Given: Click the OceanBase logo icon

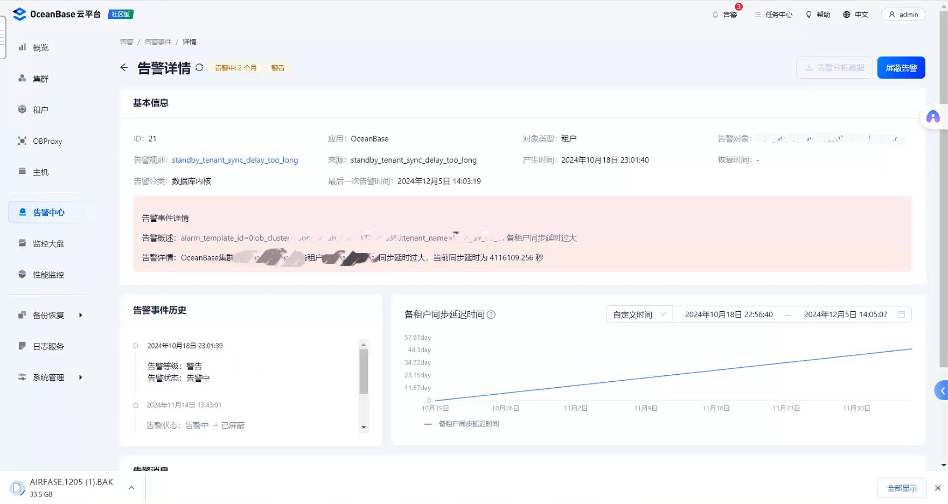Looking at the screenshot, I should [x=19, y=14].
